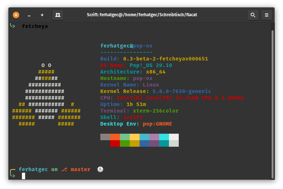
Task: Click the terminal vertical scrollbar
Action: click(273, 104)
